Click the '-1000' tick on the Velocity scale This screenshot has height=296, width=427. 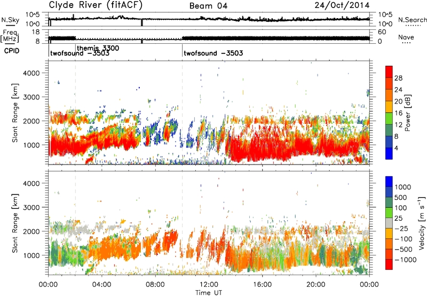tap(406, 260)
